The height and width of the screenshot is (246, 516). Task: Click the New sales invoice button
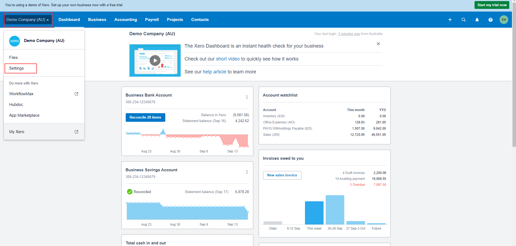[x=282, y=175]
